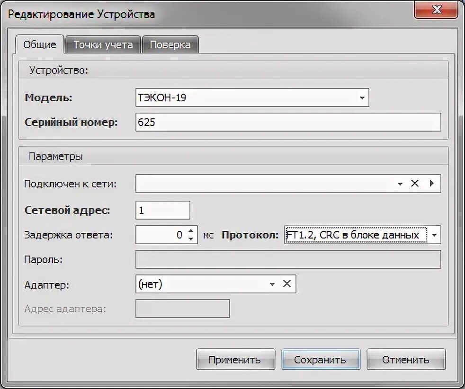
Task: Clear the Подключен к сети selection
Action: coord(415,184)
